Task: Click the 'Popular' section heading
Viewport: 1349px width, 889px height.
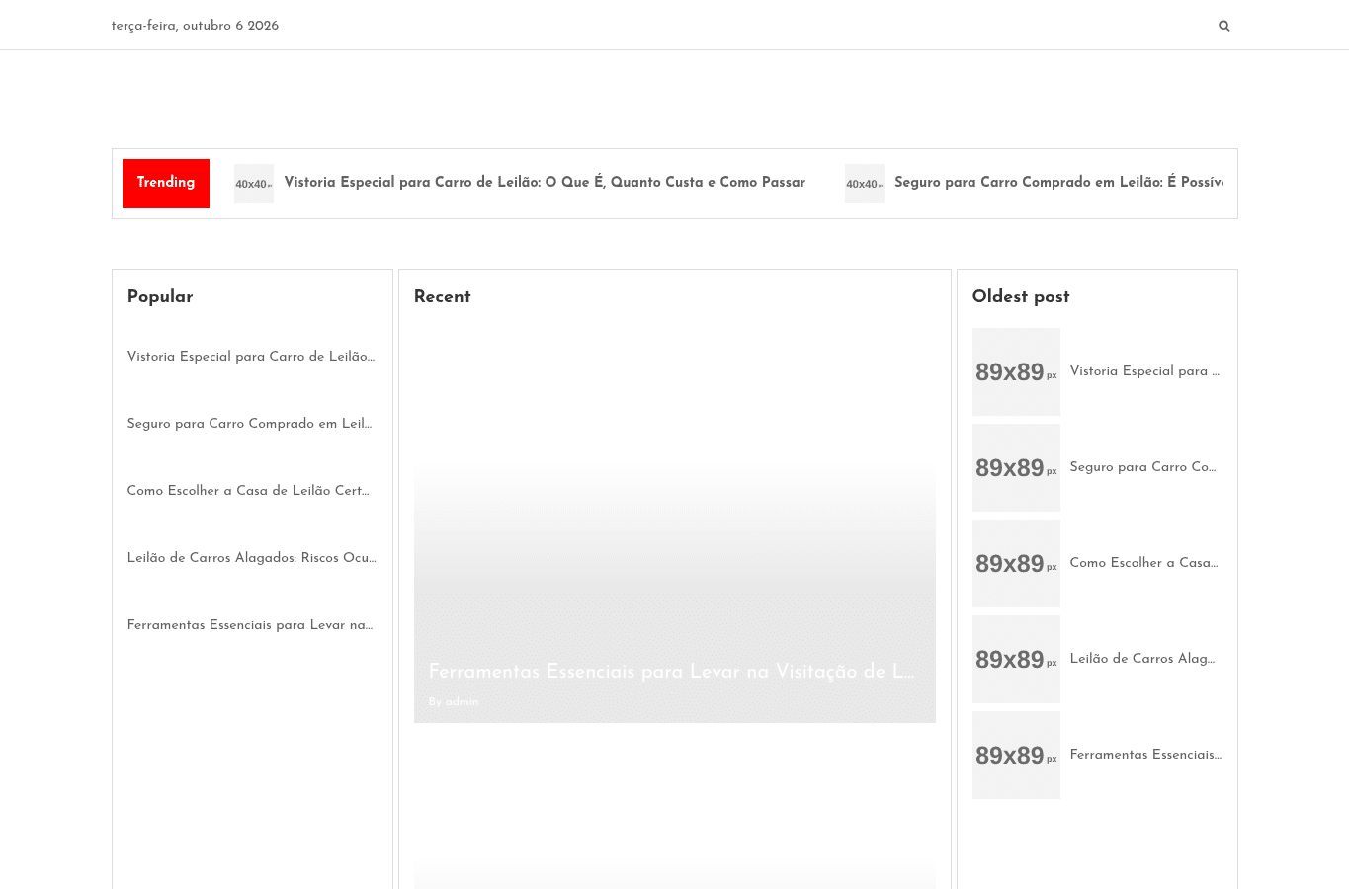Action: point(160,297)
